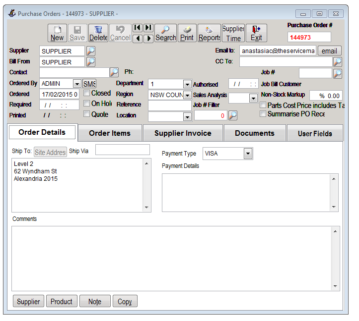The image size is (359, 321).
Task: Jump to the last record arrow button
Action: tap(148, 28)
